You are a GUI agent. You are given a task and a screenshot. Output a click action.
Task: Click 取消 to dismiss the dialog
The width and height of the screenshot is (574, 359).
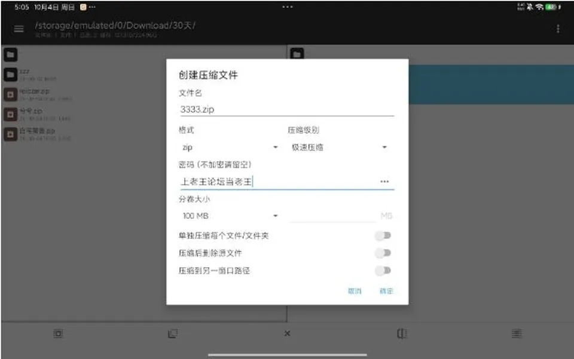coord(355,291)
